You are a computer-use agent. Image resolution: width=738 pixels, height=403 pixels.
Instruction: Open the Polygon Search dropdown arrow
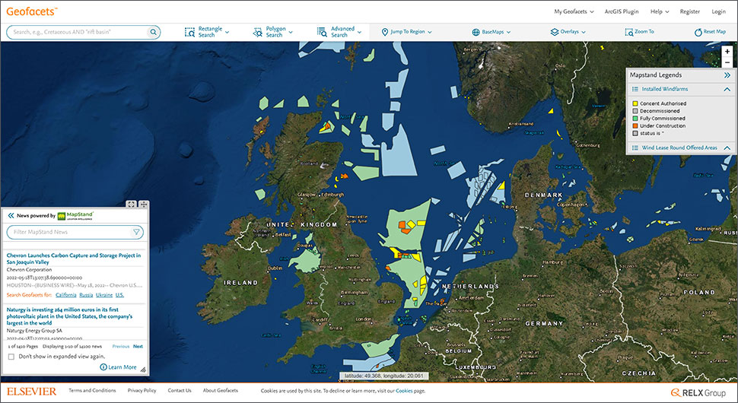click(x=291, y=33)
